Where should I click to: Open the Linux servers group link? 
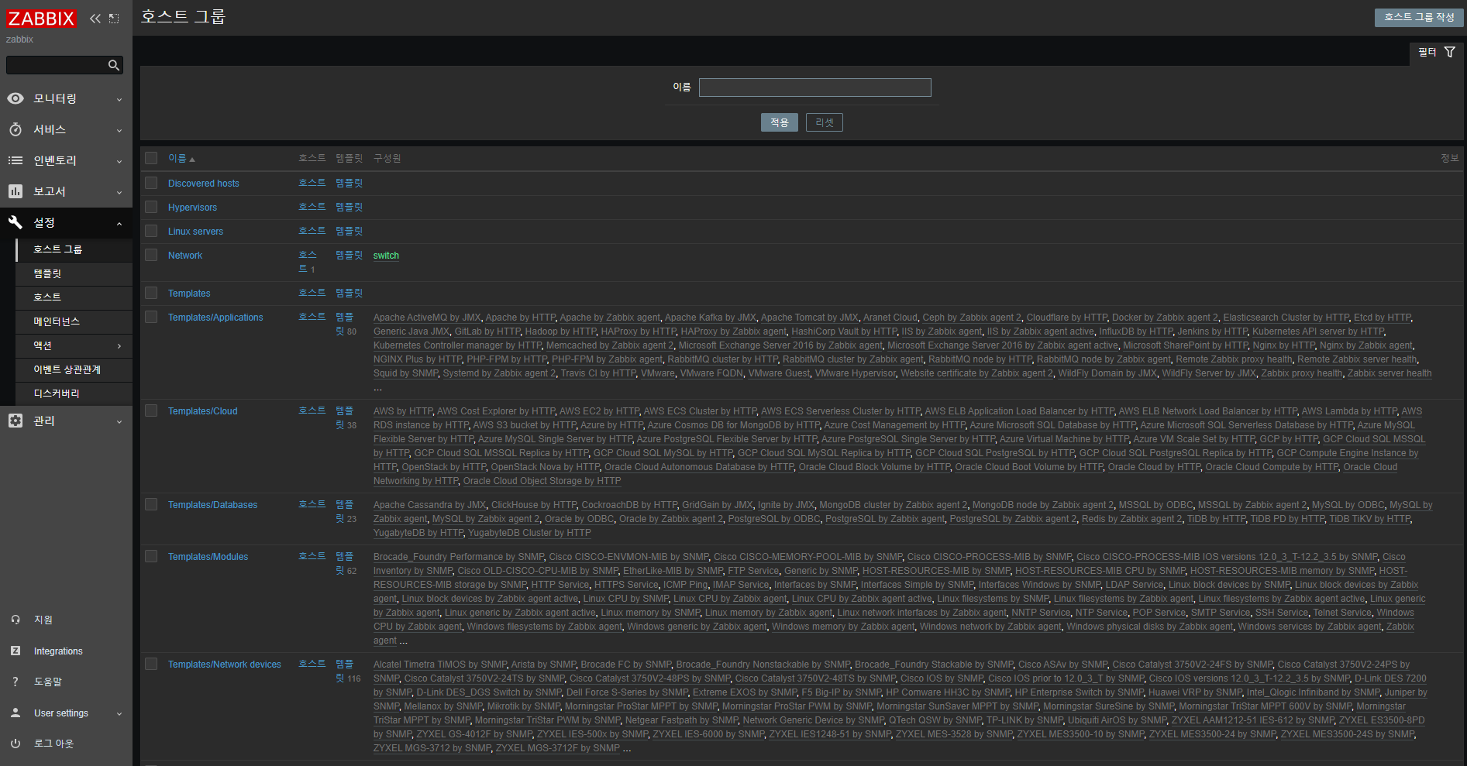tap(195, 232)
